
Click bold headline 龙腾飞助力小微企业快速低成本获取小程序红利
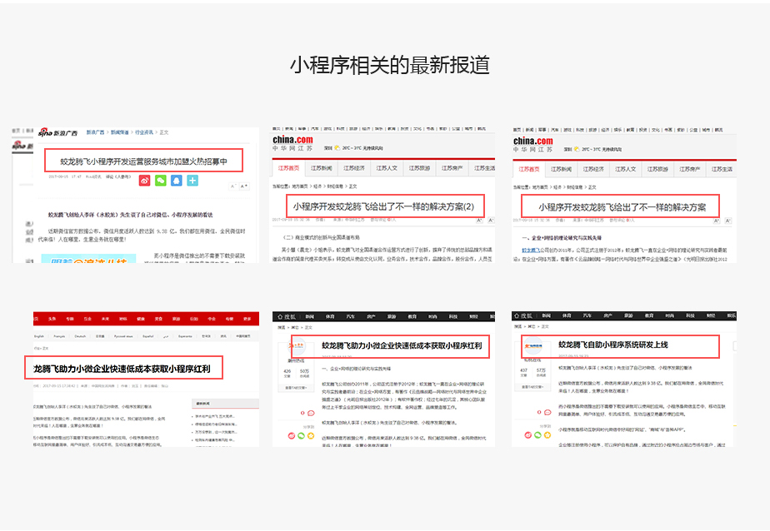[122, 368]
